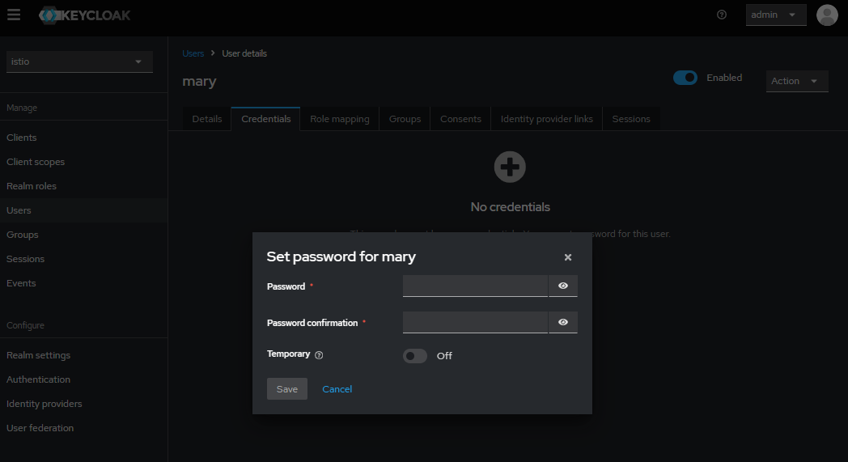
Task: Switch to the Role mapping tab
Action: tap(339, 119)
